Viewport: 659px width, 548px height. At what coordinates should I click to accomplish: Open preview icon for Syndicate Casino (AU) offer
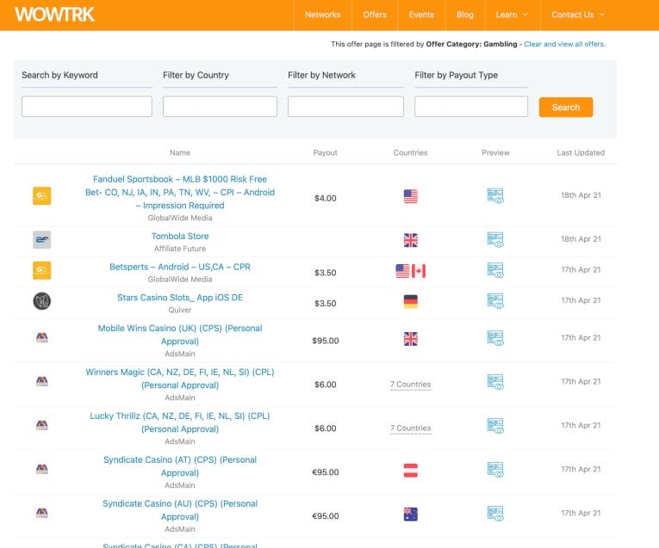click(x=495, y=514)
